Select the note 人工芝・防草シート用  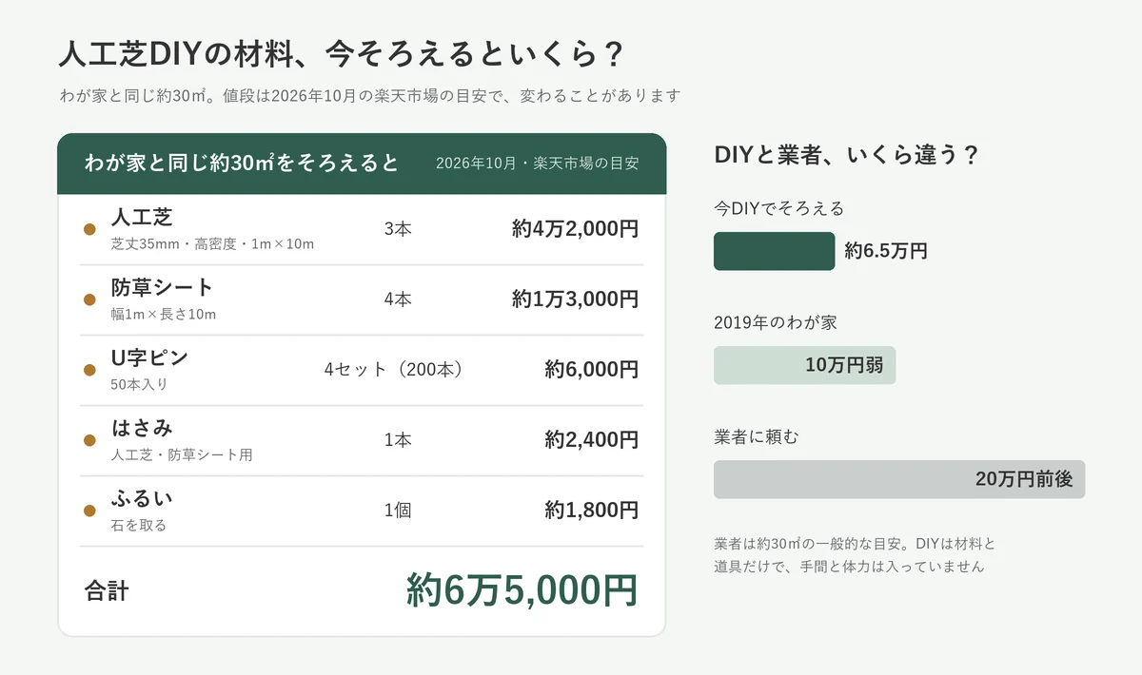pyautogui.click(x=182, y=455)
